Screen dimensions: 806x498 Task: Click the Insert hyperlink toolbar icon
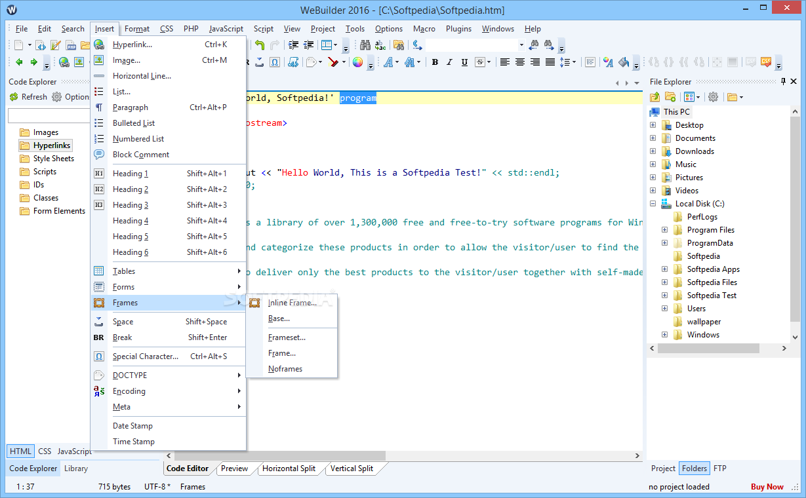(64, 62)
